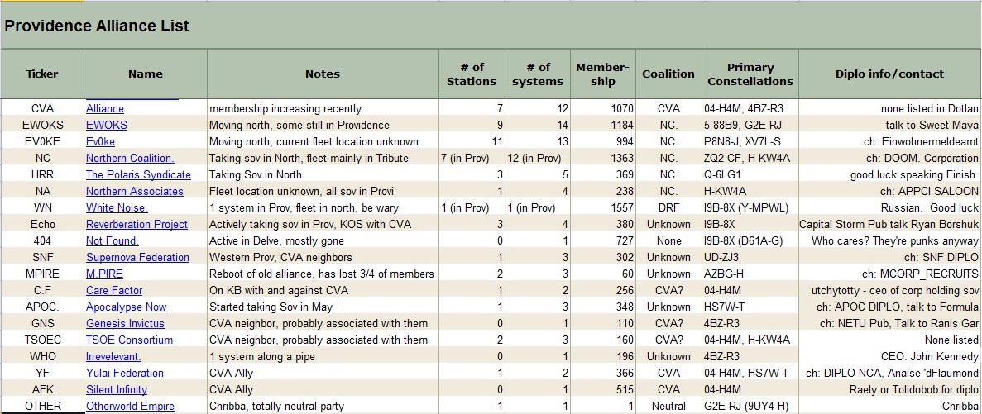Click the Providence Alliance List title cell
The height and width of the screenshot is (414, 982).
[97, 26]
